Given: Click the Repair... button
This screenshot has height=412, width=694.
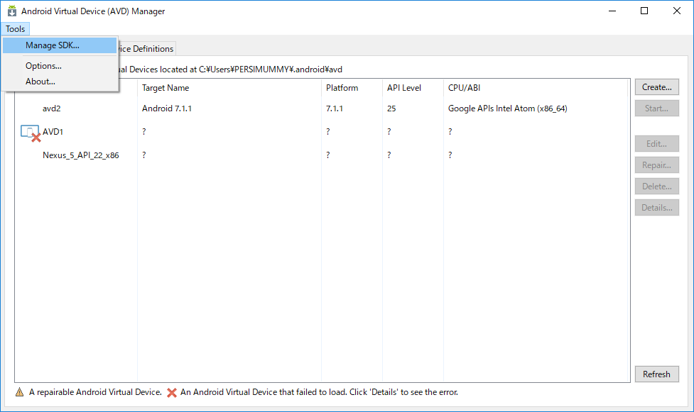Looking at the screenshot, I should [x=657, y=165].
